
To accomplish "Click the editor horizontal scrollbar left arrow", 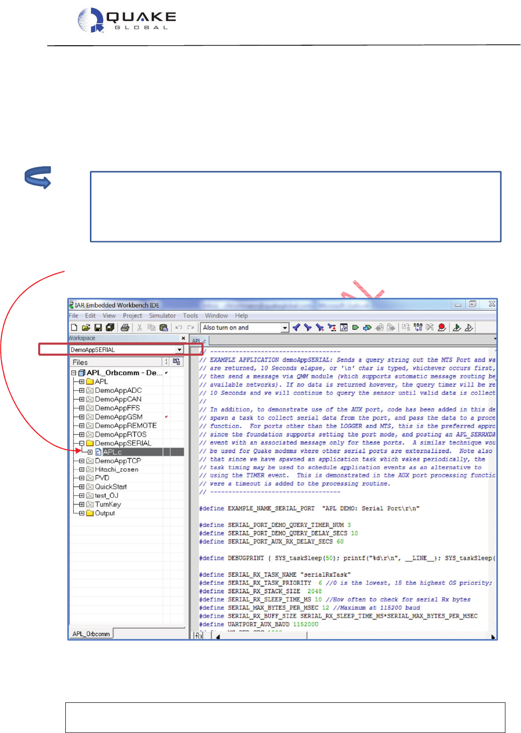I will (218, 636).
